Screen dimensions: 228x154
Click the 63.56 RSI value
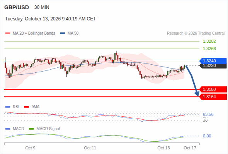tap(208, 114)
